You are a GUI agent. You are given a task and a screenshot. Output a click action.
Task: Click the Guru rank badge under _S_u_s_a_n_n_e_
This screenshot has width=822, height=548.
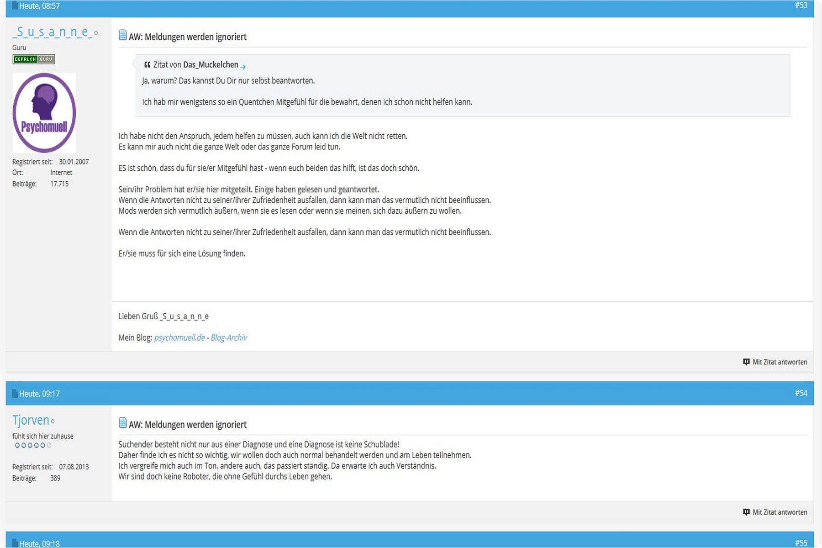33,59
